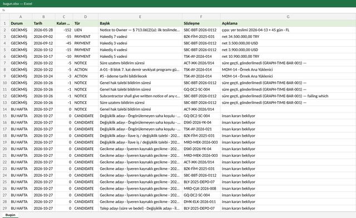Click the -45 remaining days cell
The image size is (356, 218).
(64, 43)
